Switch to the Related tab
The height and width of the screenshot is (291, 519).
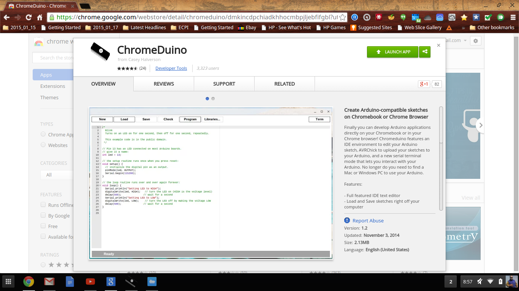click(x=285, y=84)
